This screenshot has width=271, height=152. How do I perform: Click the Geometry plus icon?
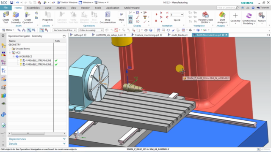tap(235, 16)
